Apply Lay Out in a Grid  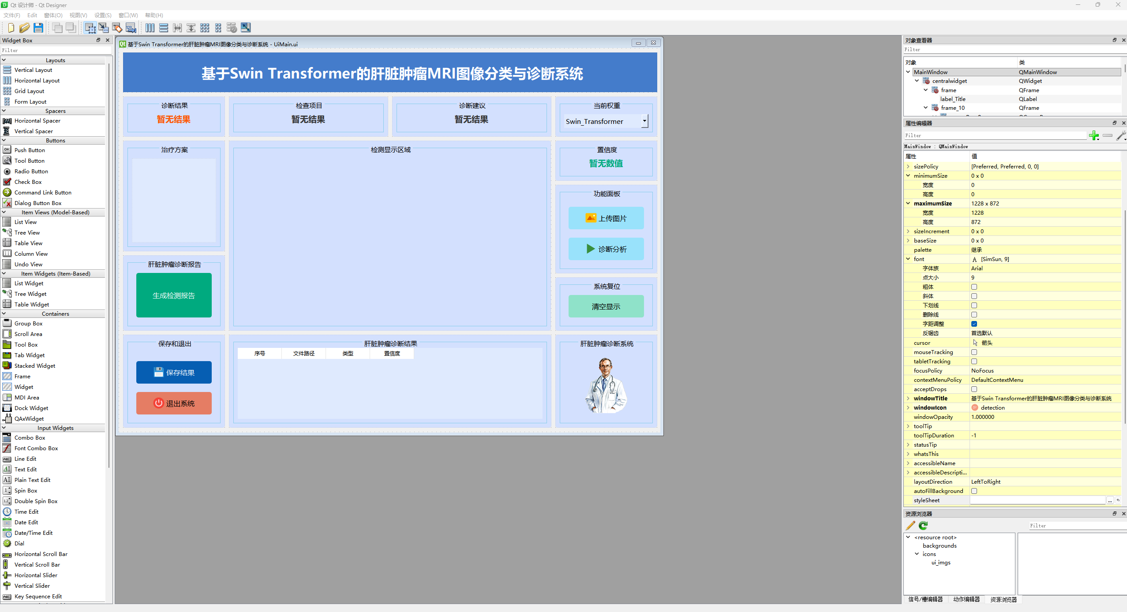click(205, 28)
